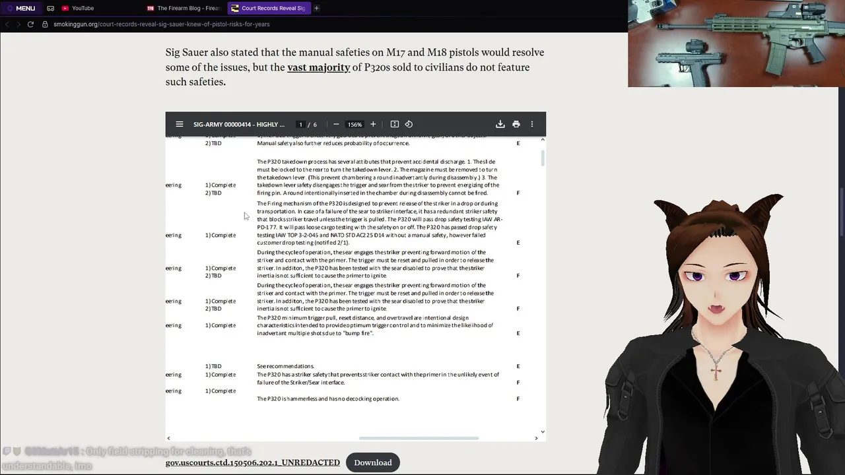Click the PDF page number field

click(300, 124)
